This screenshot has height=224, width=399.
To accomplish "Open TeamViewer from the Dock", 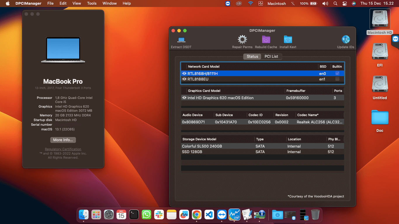I will click(222, 214).
